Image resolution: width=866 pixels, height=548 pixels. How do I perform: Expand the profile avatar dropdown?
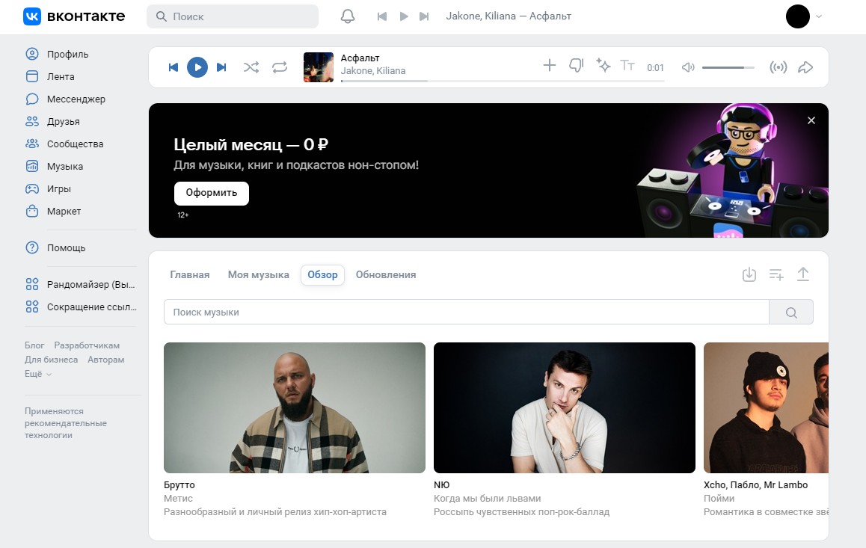tap(805, 16)
